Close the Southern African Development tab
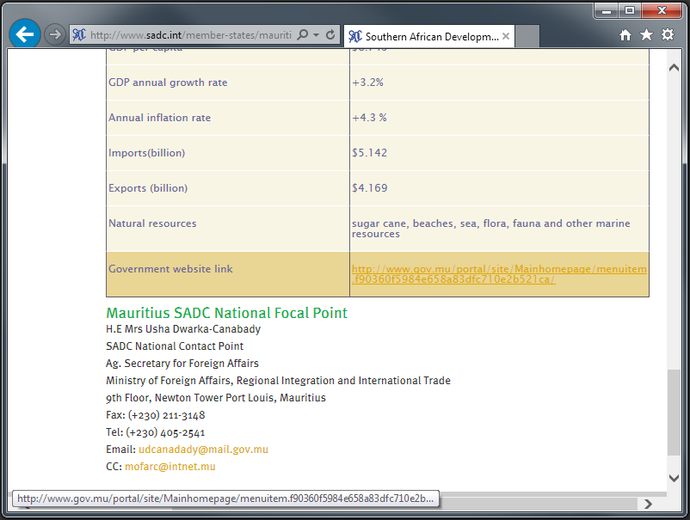This screenshot has width=690, height=520. point(506,36)
